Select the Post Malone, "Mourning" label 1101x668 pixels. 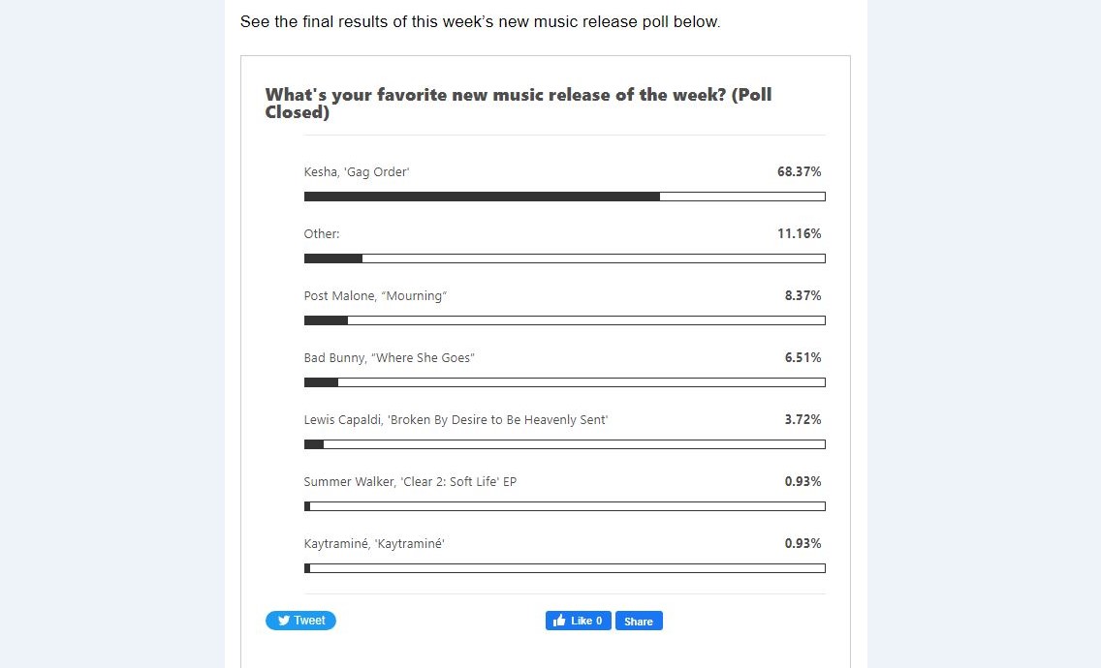tap(376, 296)
